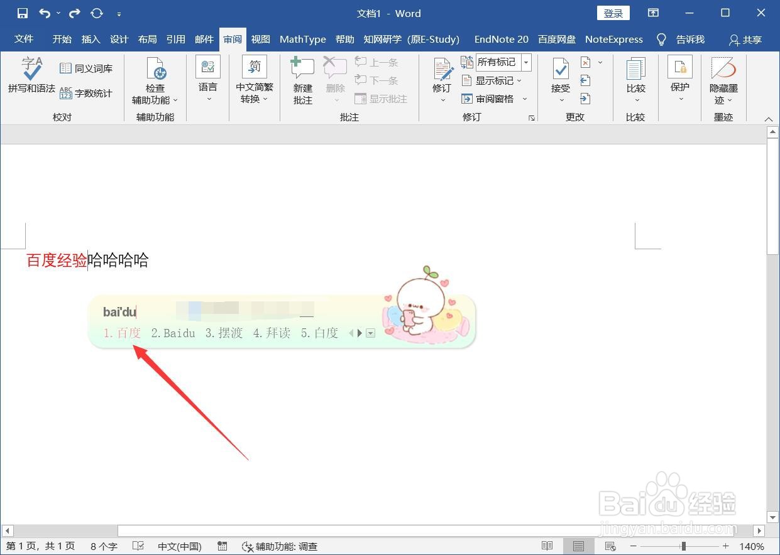Go to next comment 下一条
Viewport: 780px width, 555px height.
click(x=376, y=80)
